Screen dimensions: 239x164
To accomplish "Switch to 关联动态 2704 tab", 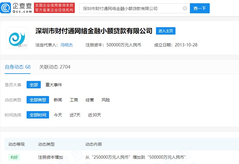I will (x=55, y=67).
